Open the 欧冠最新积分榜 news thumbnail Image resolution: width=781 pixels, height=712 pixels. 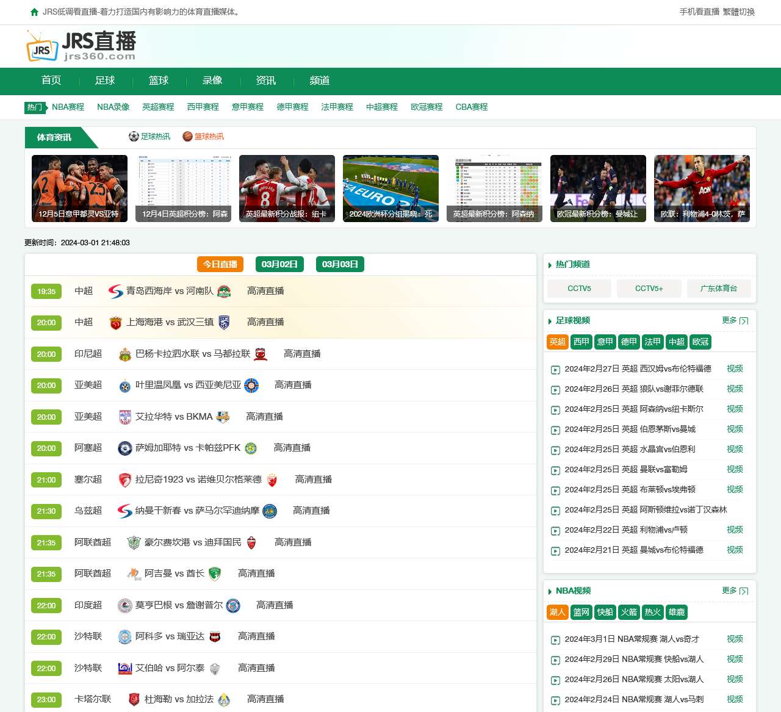click(x=598, y=189)
